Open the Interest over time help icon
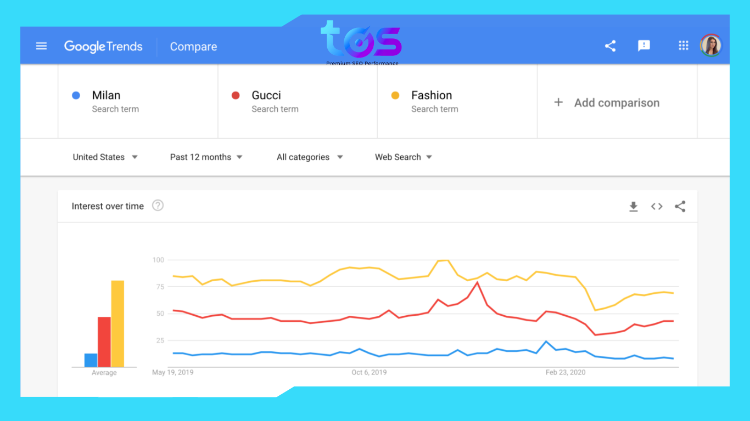750x421 pixels. coord(158,206)
